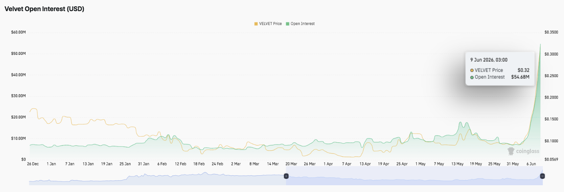Click the tooltip $0.32 price value
Image resolution: width=564 pixels, height=192 pixels.
(x=523, y=70)
